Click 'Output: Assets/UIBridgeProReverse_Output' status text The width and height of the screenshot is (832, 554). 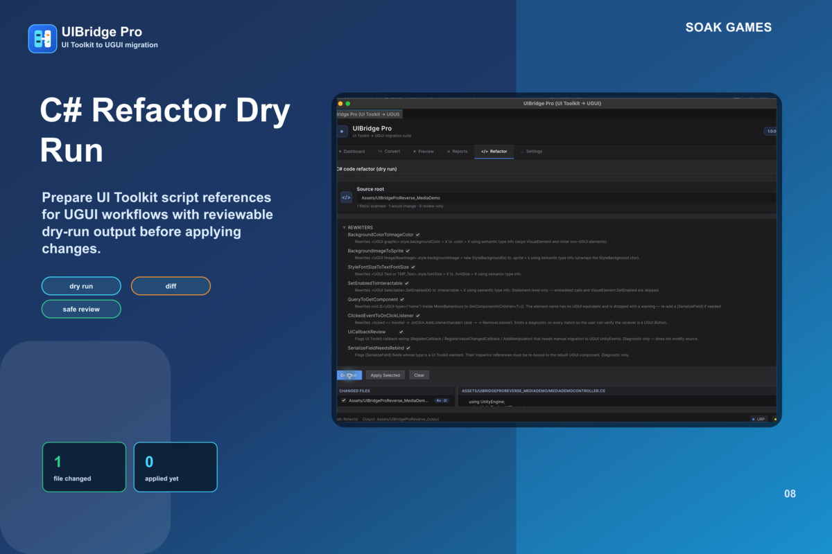[401, 419]
